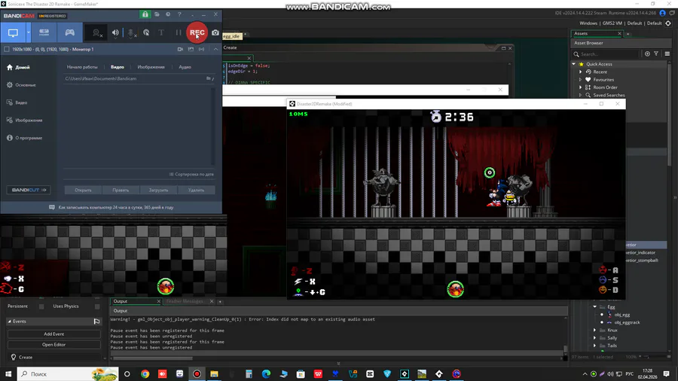The height and width of the screenshot is (381, 678).
Task: Select the Create event row
Action: point(54,357)
